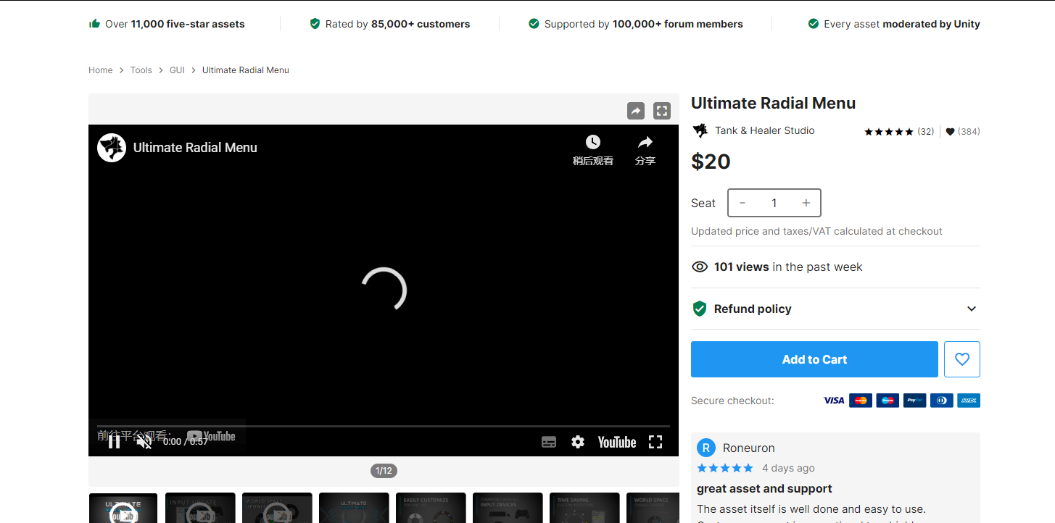Select the first video thumbnail Ultimate Radial Menu
Screen dimensions: 1055x523
[123, 508]
